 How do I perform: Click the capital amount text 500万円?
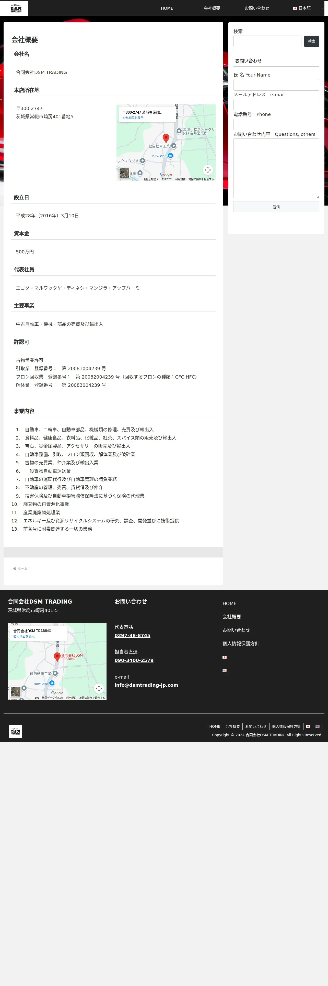pyautogui.click(x=25, y=252)
